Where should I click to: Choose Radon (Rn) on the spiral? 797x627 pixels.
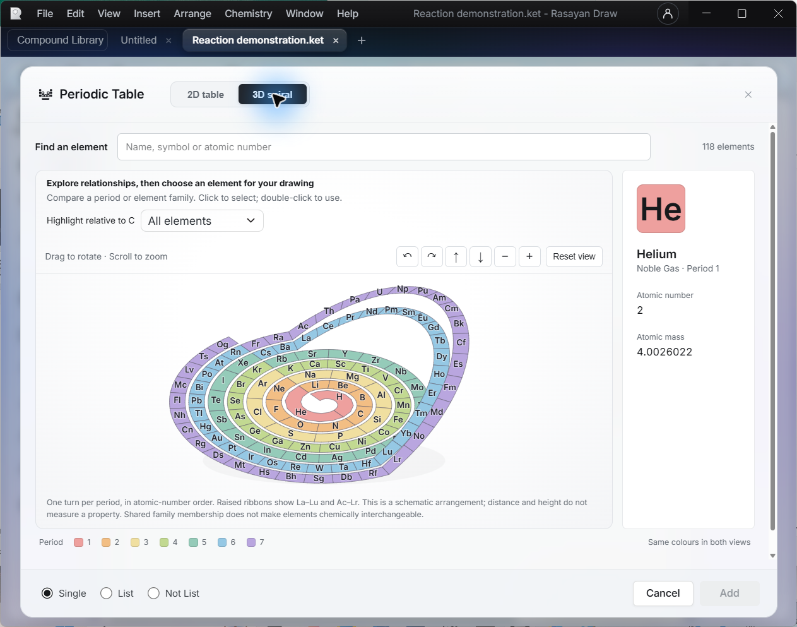pos(235,352)
